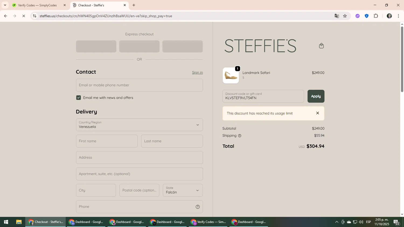Open a new browser tab
Viewport: 404px width, 227px height.
(134, 5)
